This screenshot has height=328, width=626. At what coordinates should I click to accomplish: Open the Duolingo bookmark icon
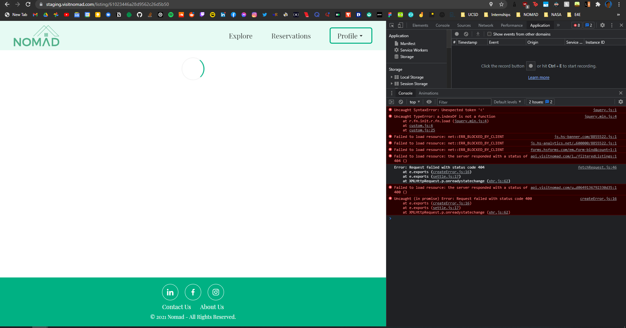[400, 15]
